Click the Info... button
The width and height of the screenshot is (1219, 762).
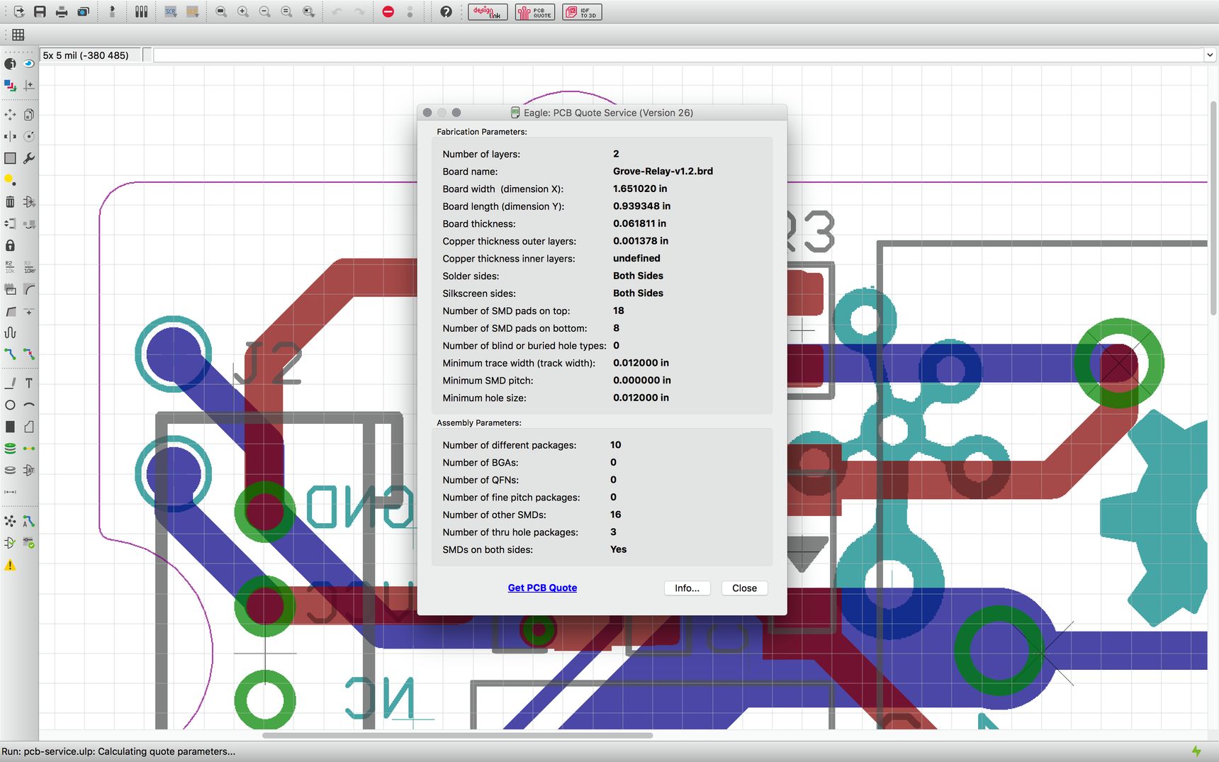pyautogui.click(x=687, y=588)
